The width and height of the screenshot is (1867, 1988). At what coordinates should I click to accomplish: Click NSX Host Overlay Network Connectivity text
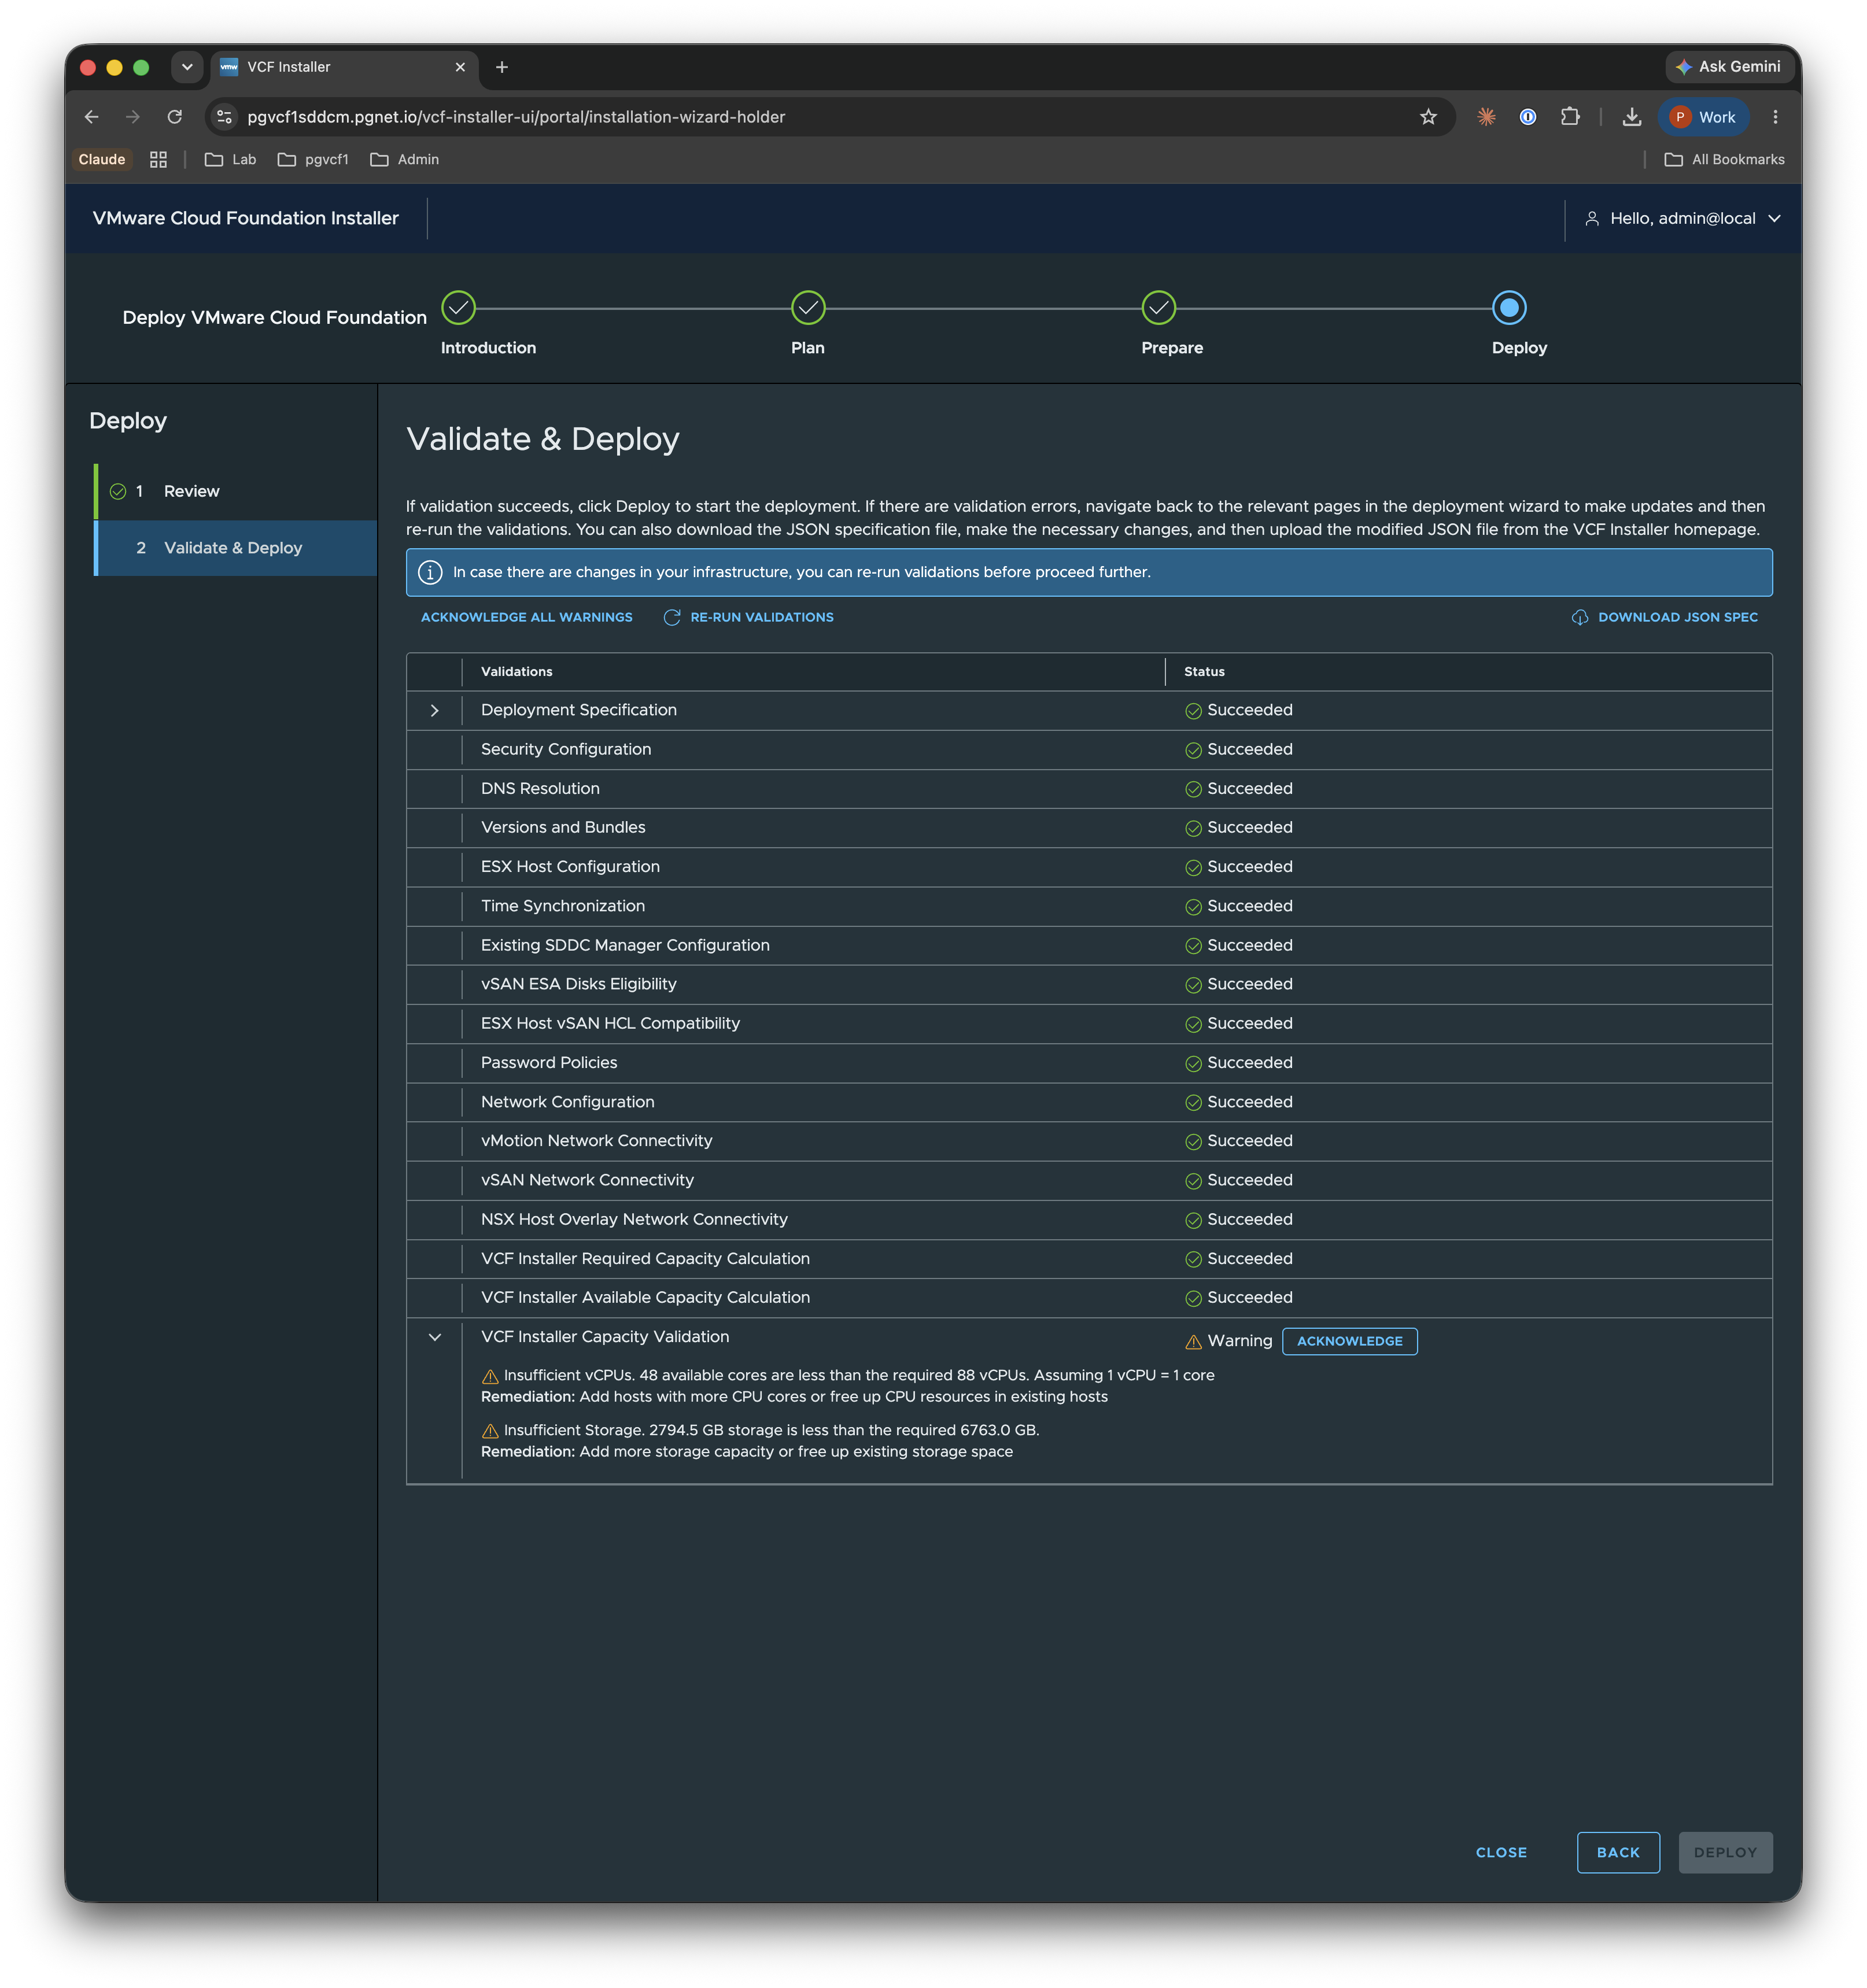coord(634,1219)
